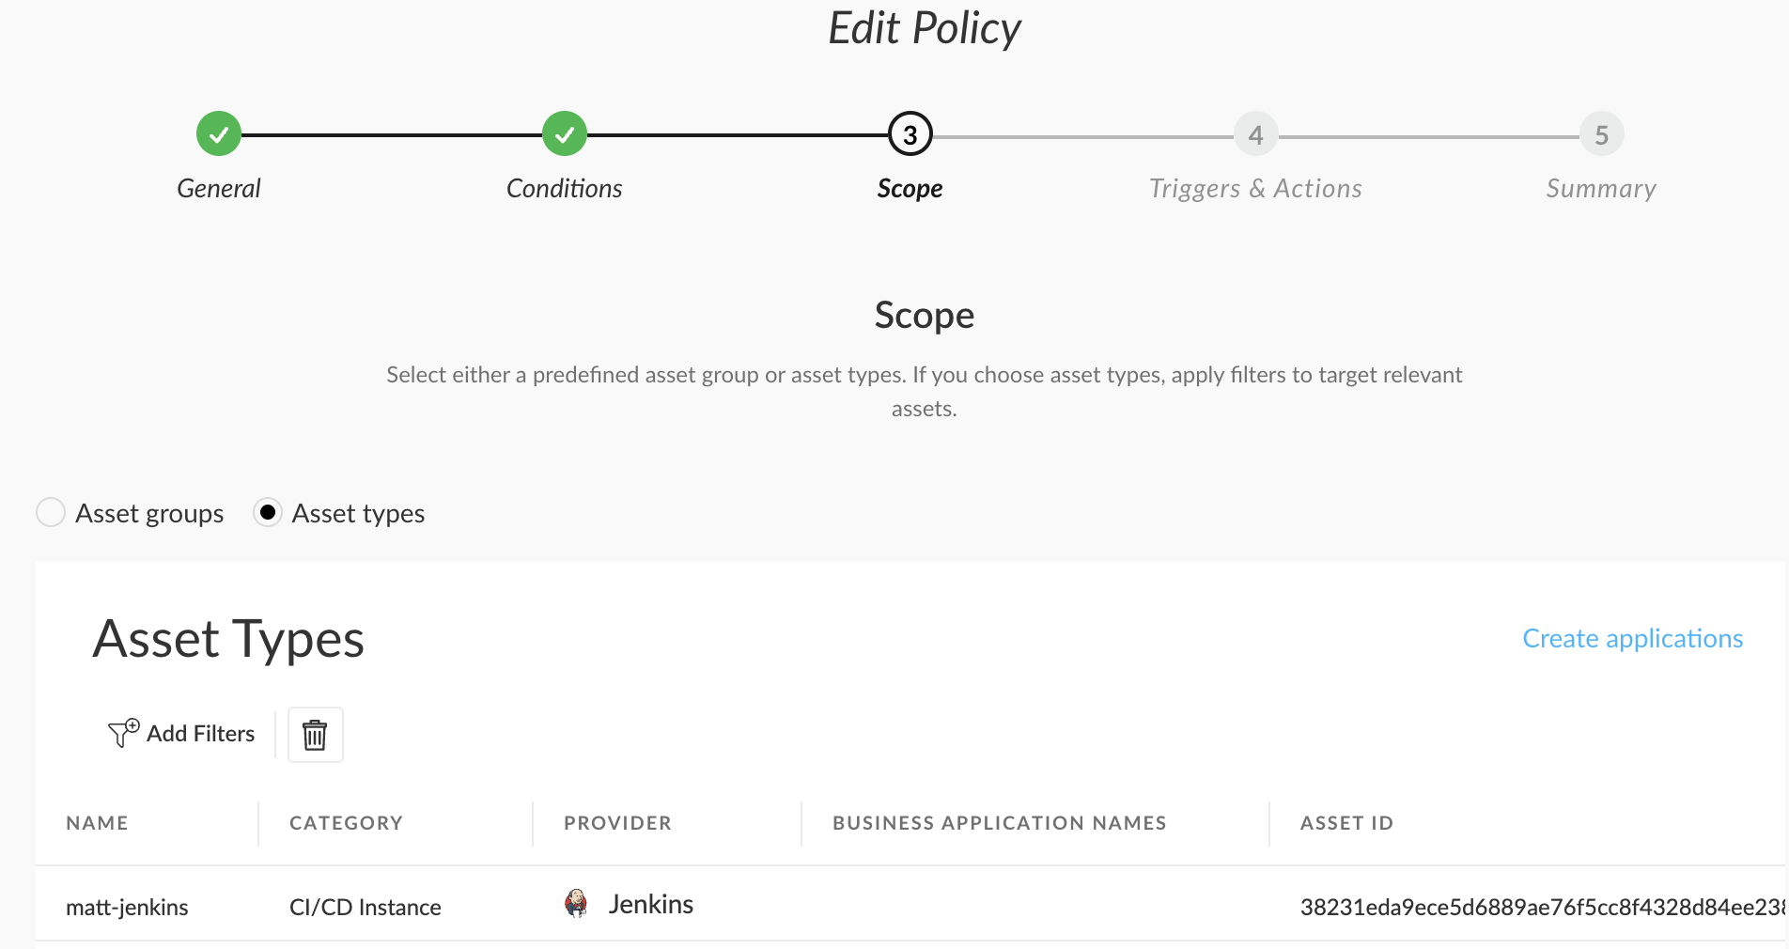This screenshot has height=949, width=1789.
Task: Select the matt-jenkins asset row name
Action: click(127, 908)
